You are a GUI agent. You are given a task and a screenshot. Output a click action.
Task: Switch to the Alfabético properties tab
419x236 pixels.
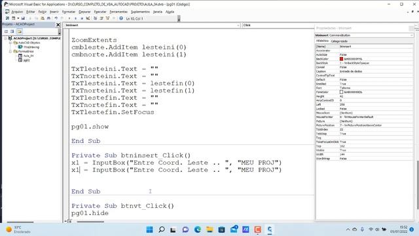[322, 41]
